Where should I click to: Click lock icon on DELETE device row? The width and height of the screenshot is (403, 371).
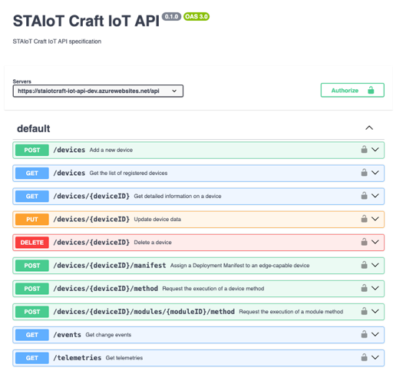(364, 242)
